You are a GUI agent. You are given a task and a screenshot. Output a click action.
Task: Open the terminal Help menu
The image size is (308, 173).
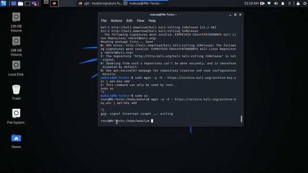click(152, 21)
